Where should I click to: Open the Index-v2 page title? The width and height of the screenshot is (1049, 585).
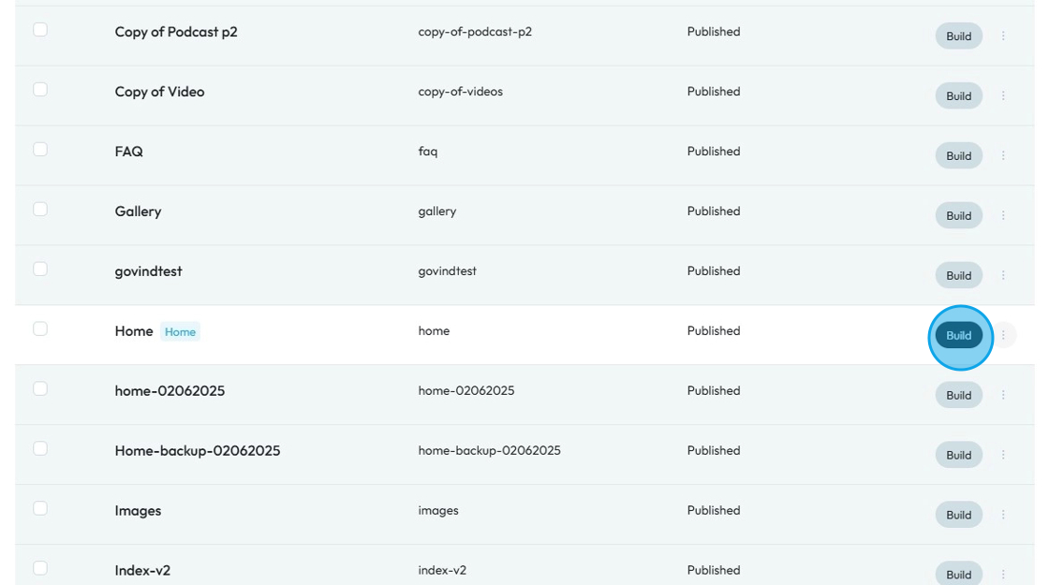142,570
